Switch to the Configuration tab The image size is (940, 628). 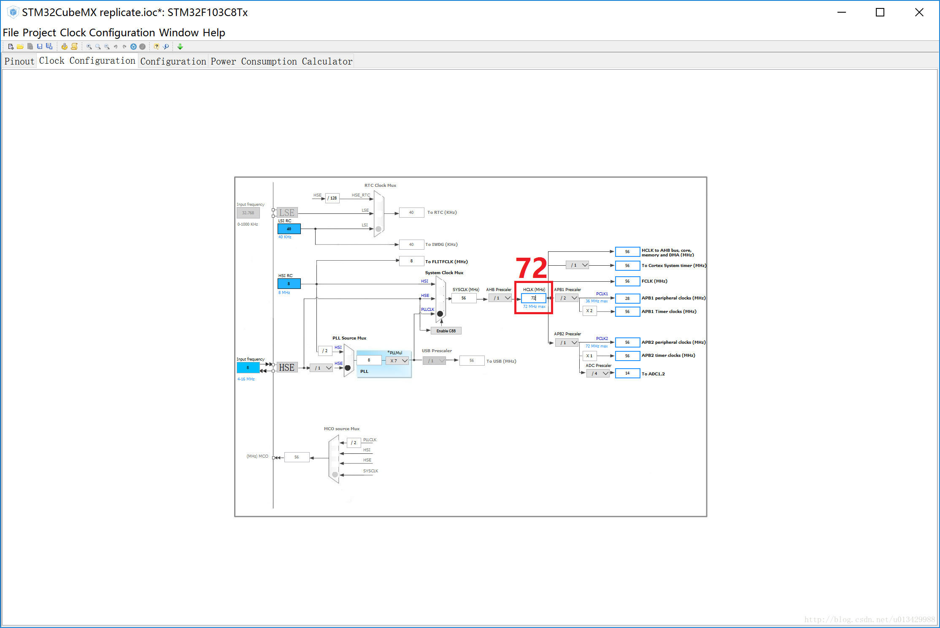tap(173, 61)
